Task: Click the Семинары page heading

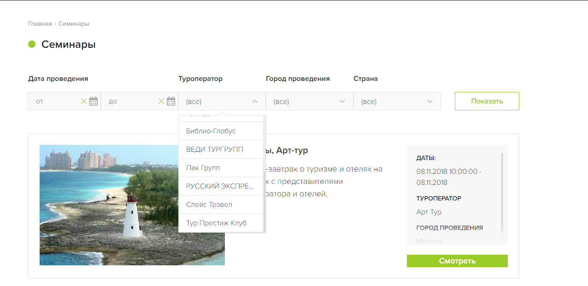Action: [x=69, y=45]
